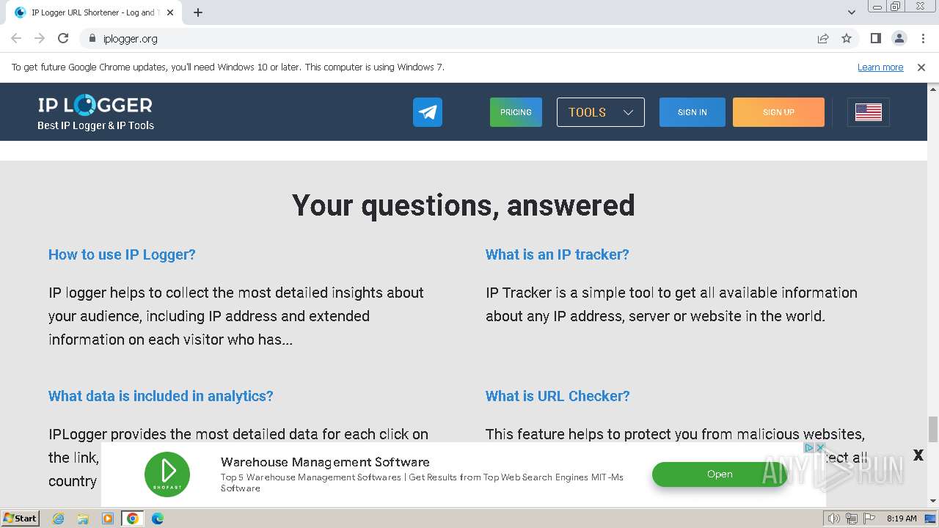Go back using the browser back arrow
Screen dimensions: 939x528
click(x=16, y=38)
